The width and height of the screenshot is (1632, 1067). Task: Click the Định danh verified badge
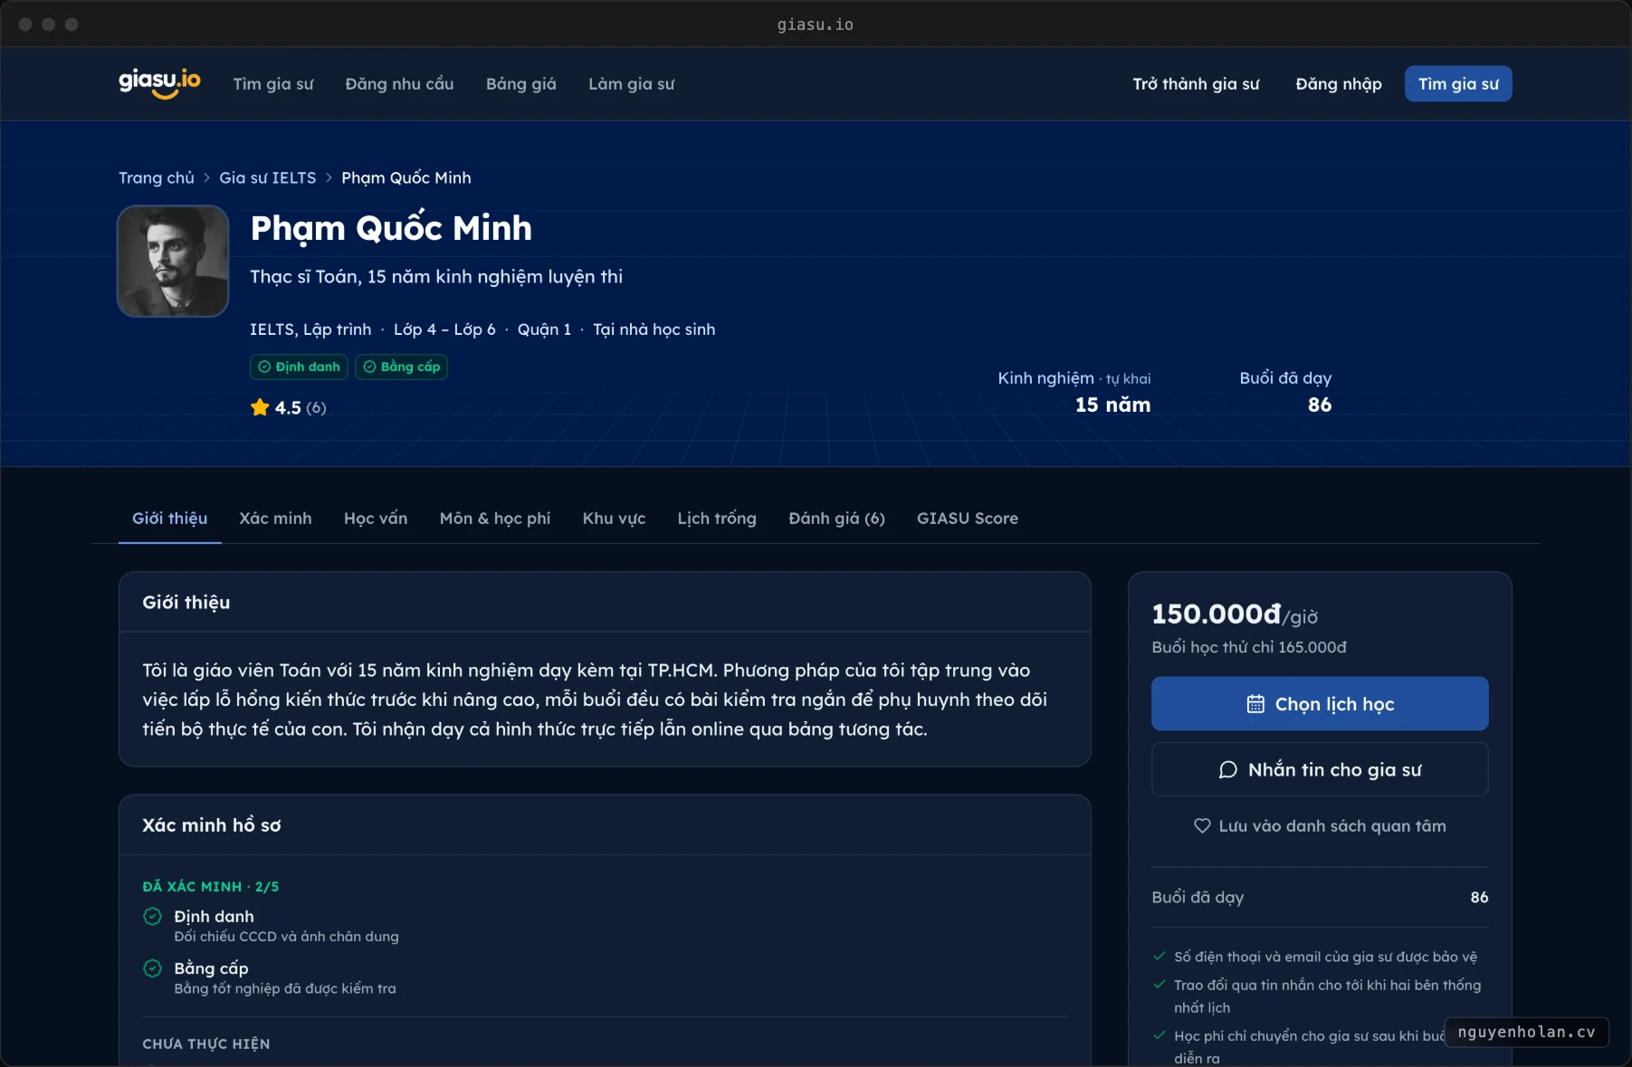[299, 367]
